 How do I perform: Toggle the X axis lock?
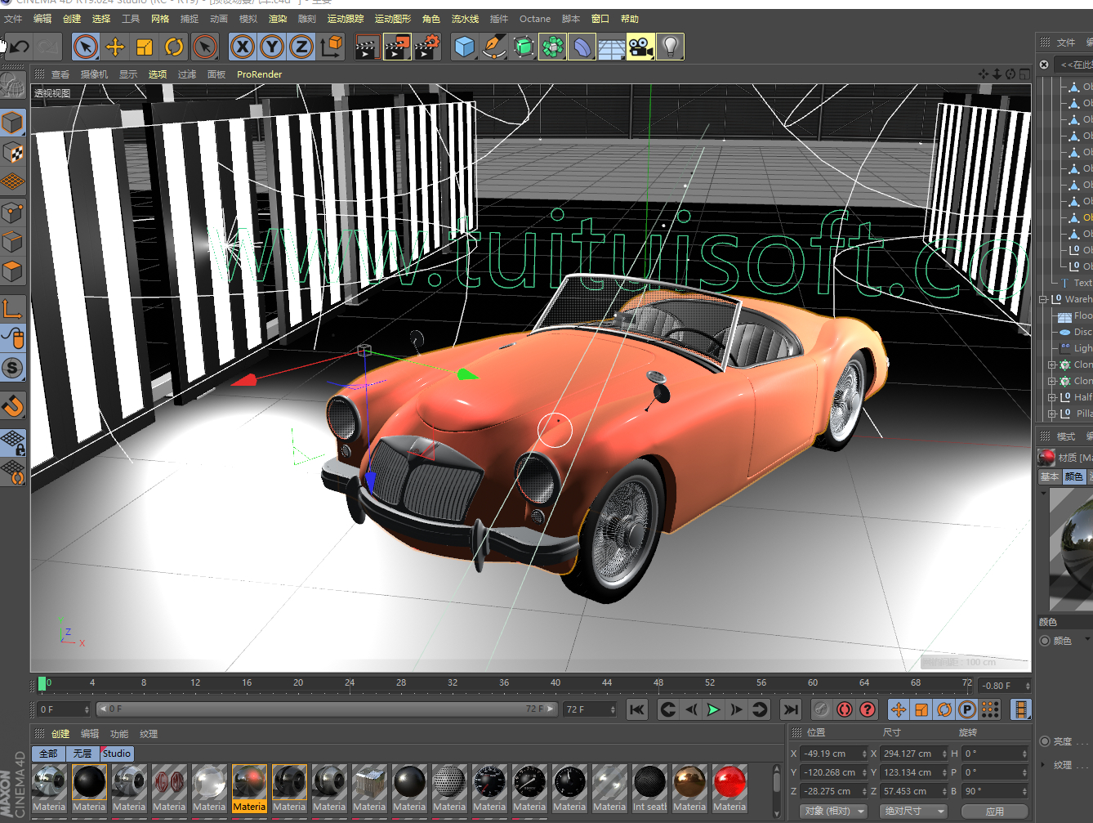[243, 47]
